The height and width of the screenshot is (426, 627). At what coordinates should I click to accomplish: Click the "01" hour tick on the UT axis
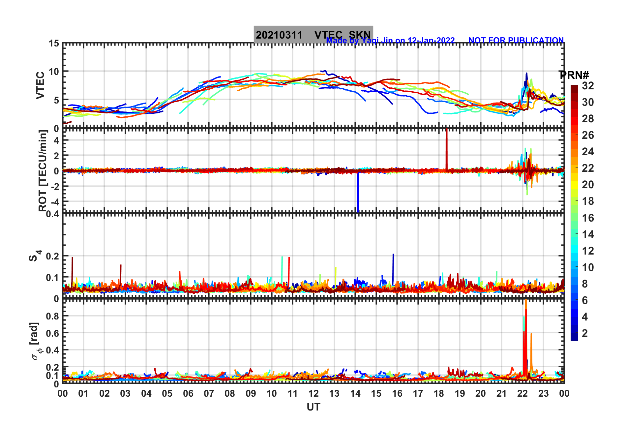pos(83,393)
